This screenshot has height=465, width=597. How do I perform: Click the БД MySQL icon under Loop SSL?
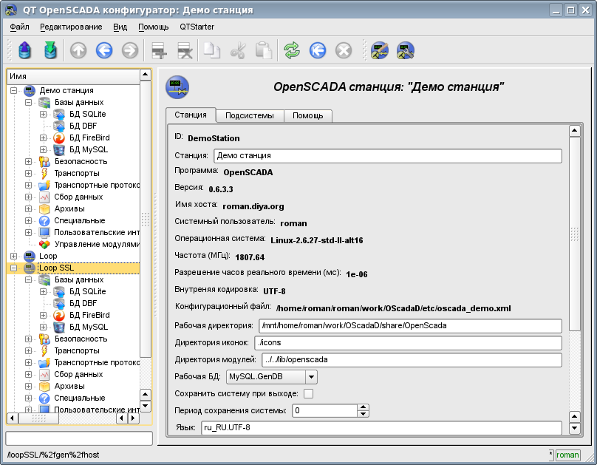point(59,327)
